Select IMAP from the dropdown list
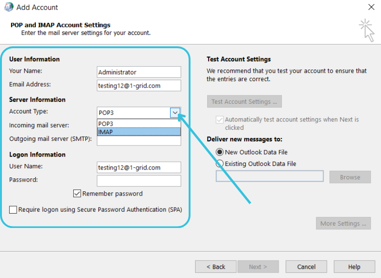 139,132
